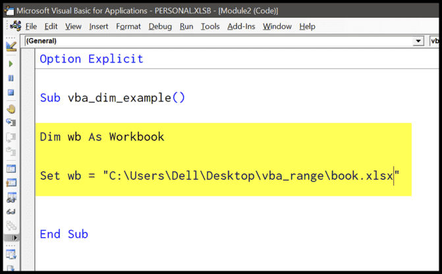Open the (General) object dropdown arrow
This screenshot has width=442, height=274.
(418, 41)
